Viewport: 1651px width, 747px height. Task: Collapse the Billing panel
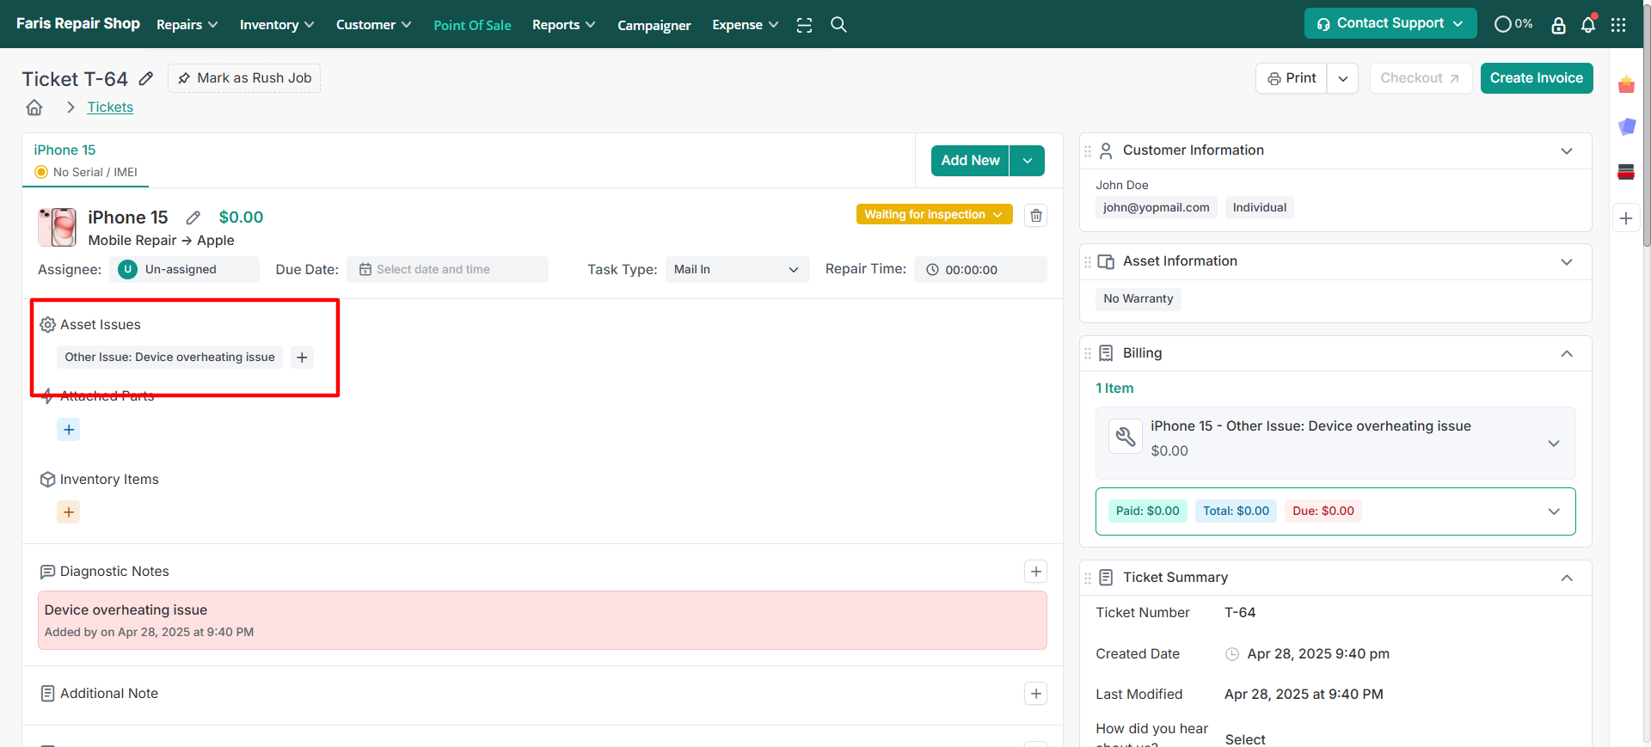tap(1567, 353)
